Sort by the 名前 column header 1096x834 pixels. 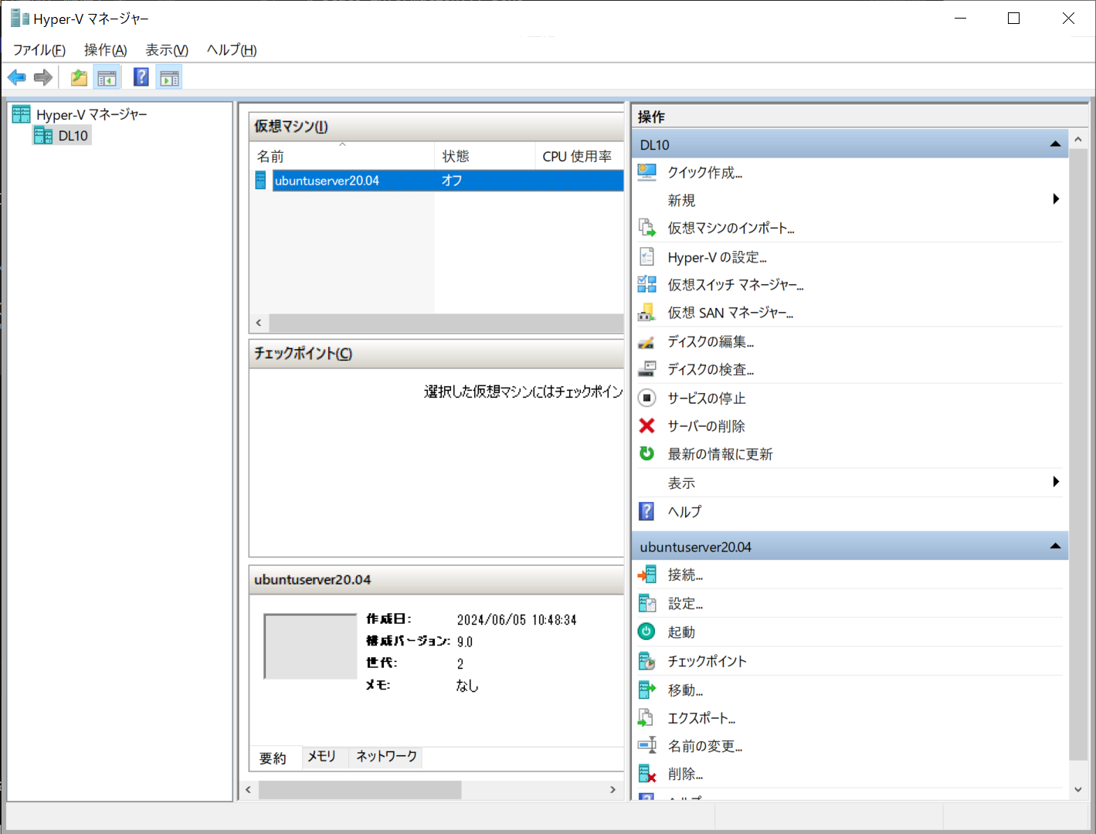(342, 156)
